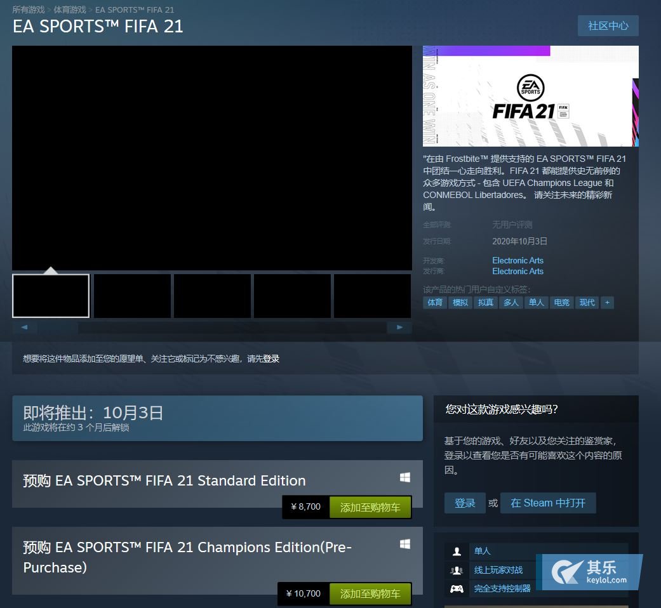Viewport: 661px width, 608px height.
Task: Click the 登录 link in wishlist notice
Action: [x=271, y=359]
